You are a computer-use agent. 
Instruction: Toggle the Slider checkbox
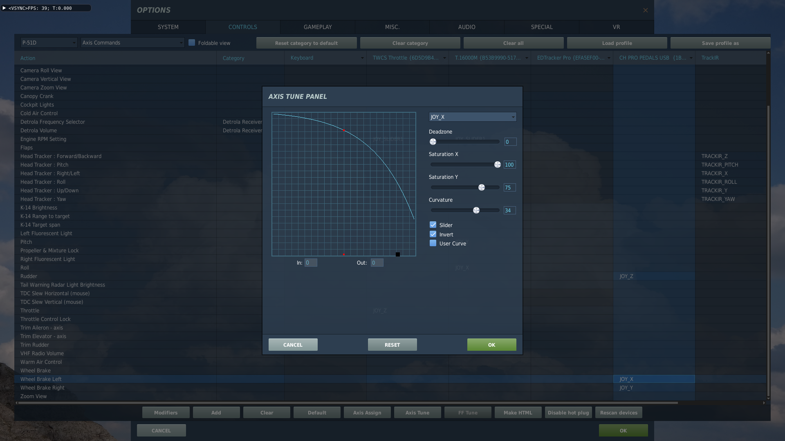click(433, 225)
